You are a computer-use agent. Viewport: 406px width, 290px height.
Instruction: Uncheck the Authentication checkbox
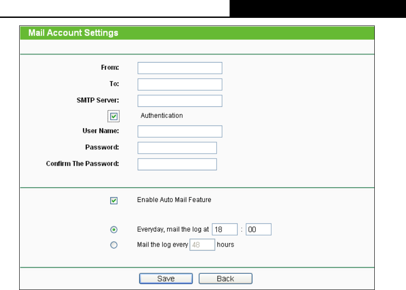tap(113, 116)
